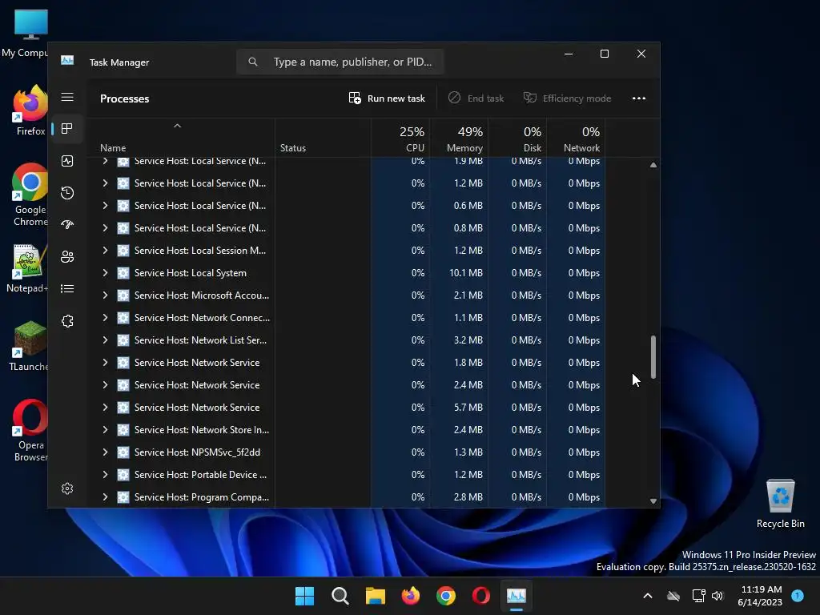Launch Firefox from the taskbar
Viewport: 820px width, 615px height.
coord(411,596)
